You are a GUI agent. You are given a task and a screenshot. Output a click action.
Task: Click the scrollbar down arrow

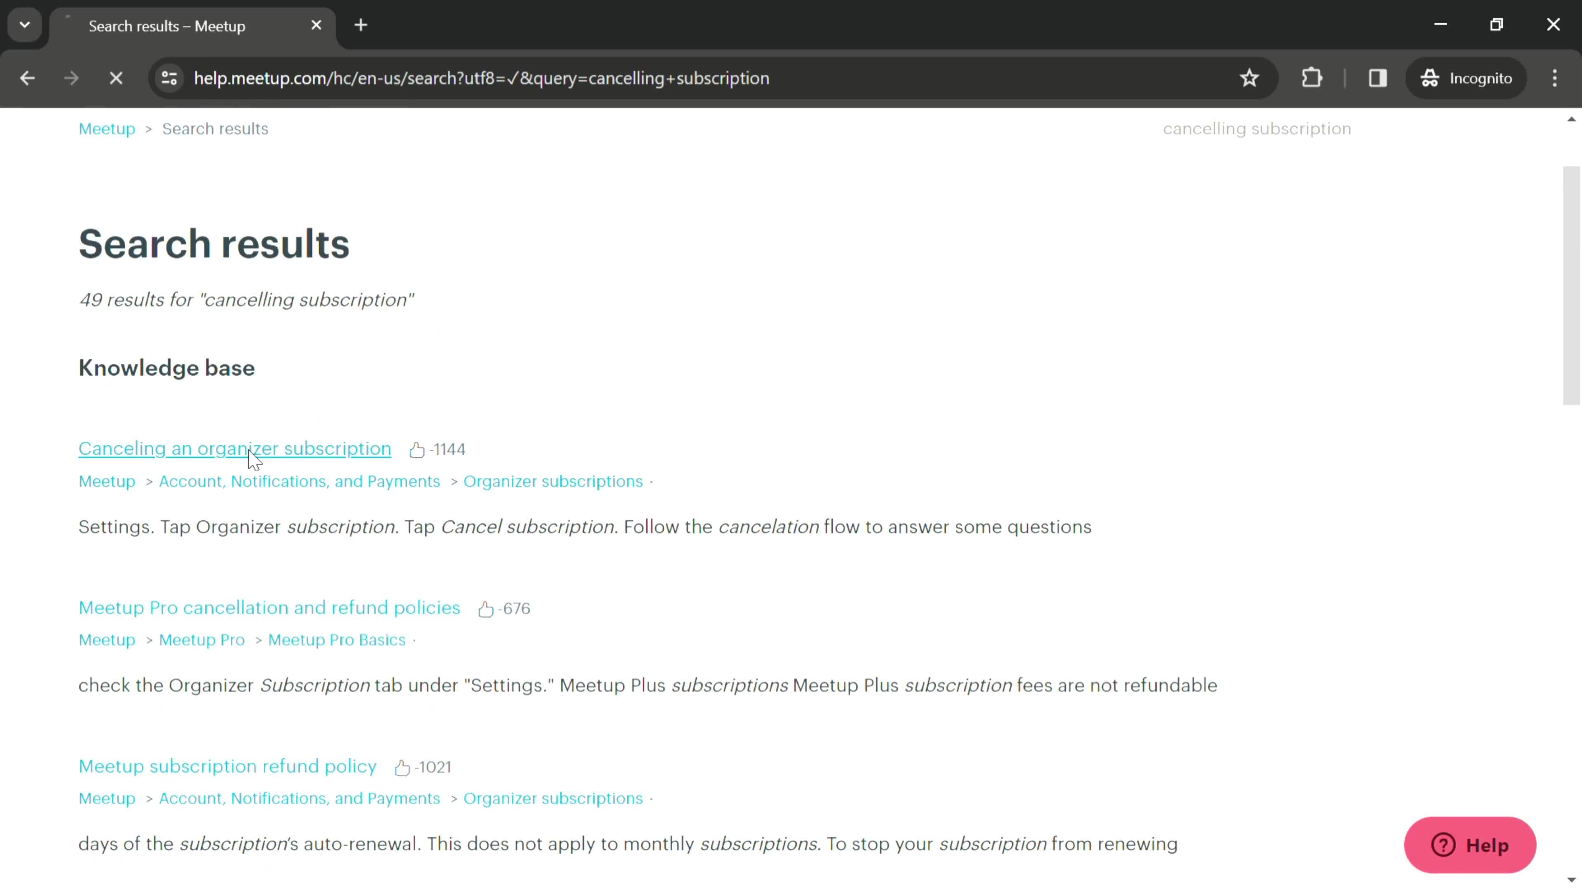tap(1572, 880)
